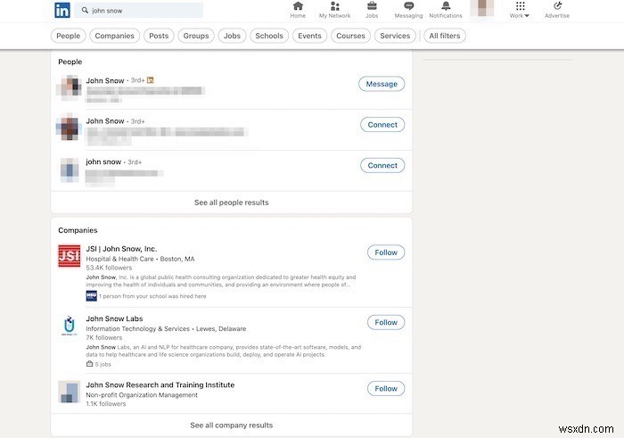Click first John Snow profile photo
The height and width of the screenshot is (438, 624).
coord(70,87)
